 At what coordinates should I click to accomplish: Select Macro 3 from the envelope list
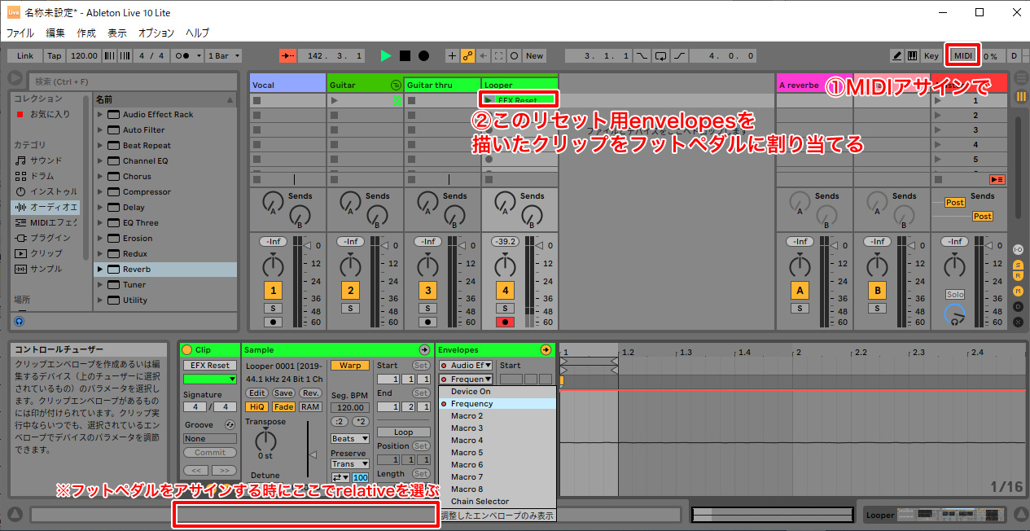point(467,428)
